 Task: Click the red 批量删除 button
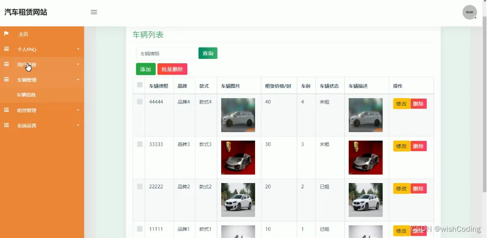point(173,69)
